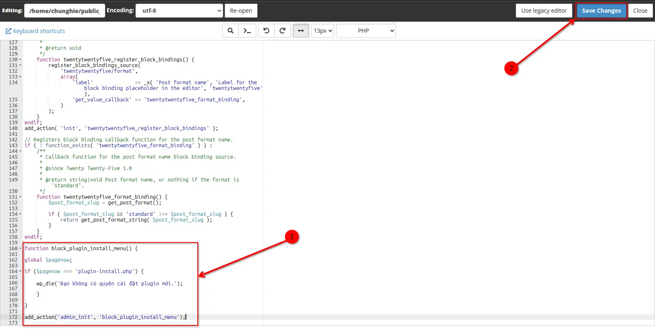Close the editor
This screenshot has width=655, height=334.
[x=640, y=11]
